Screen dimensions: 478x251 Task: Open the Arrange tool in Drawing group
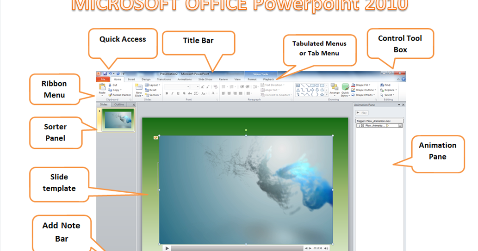(x=335, y=89)
